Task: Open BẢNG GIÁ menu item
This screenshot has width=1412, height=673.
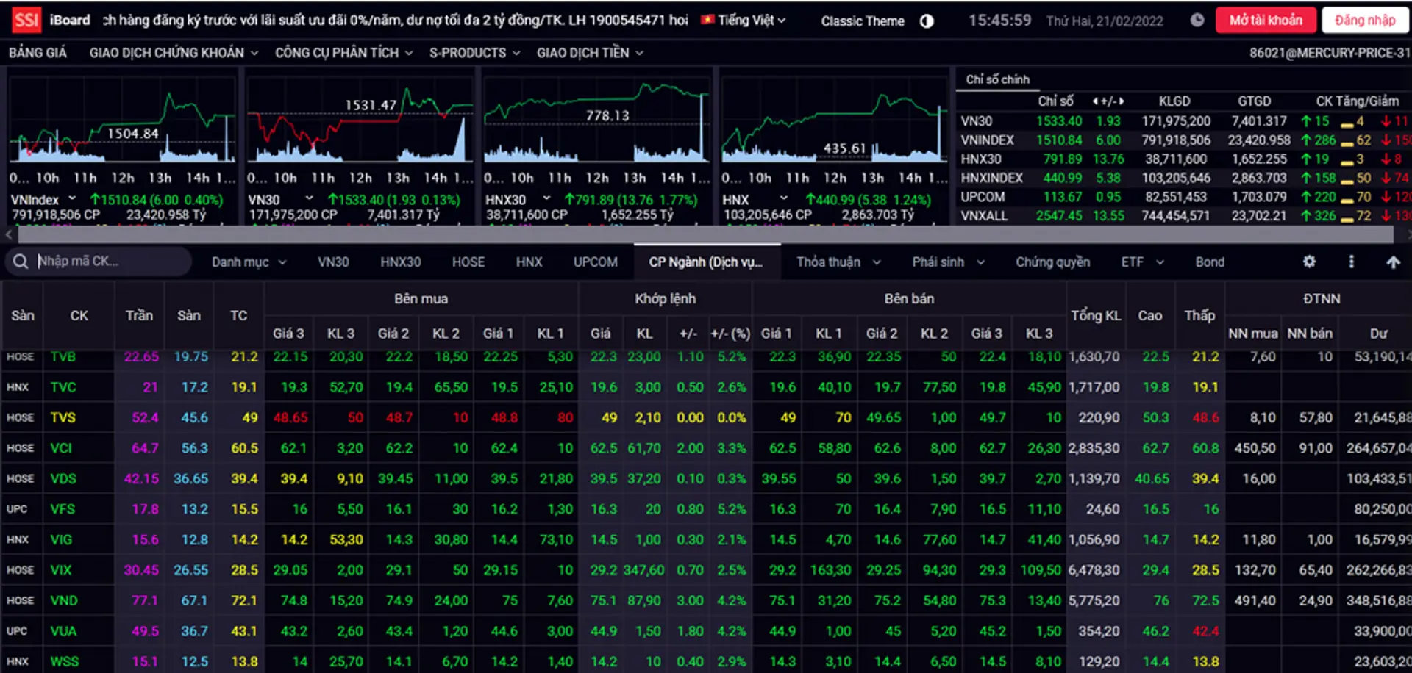Action: pyautogui.click(x=38, y=53)
